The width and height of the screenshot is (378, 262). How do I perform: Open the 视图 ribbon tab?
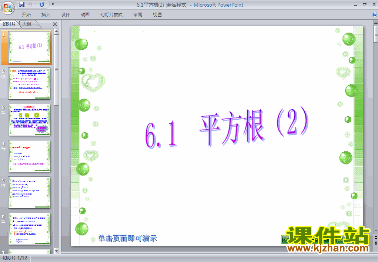[x=157, y=15]
